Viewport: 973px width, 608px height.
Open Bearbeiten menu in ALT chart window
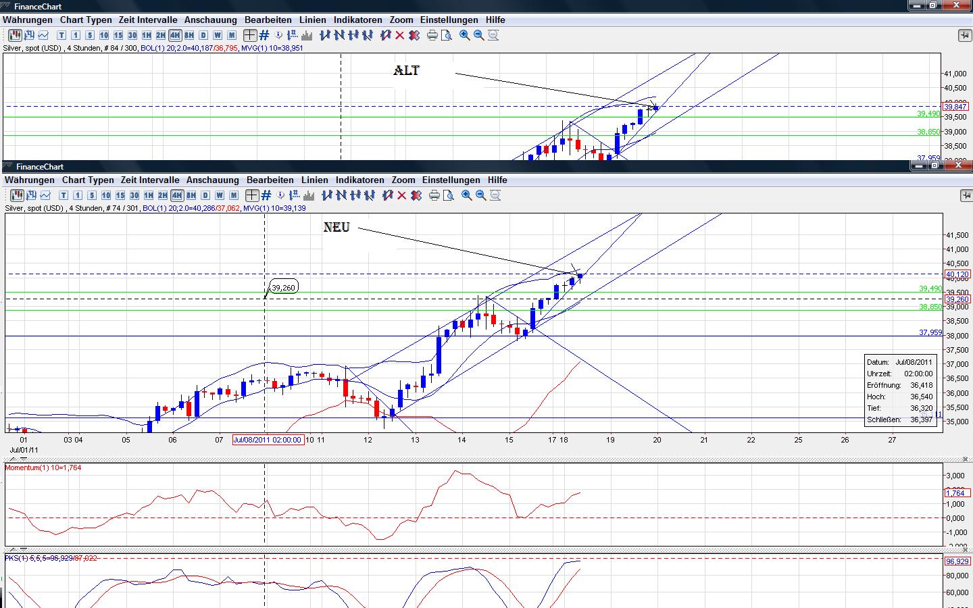[x=268, y=20]
